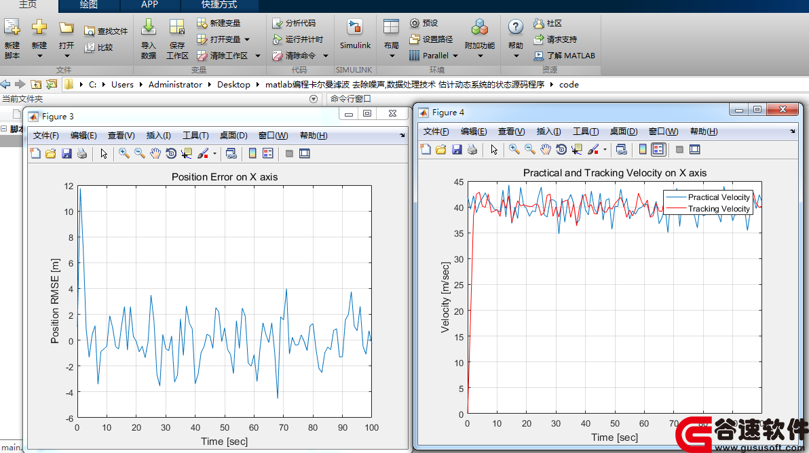809x453 pixels.
Task: Show plot tools and dock Figure 3
Action: (x=305, y=153)
